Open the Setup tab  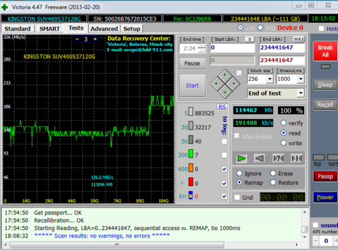(x=132, y=29)
